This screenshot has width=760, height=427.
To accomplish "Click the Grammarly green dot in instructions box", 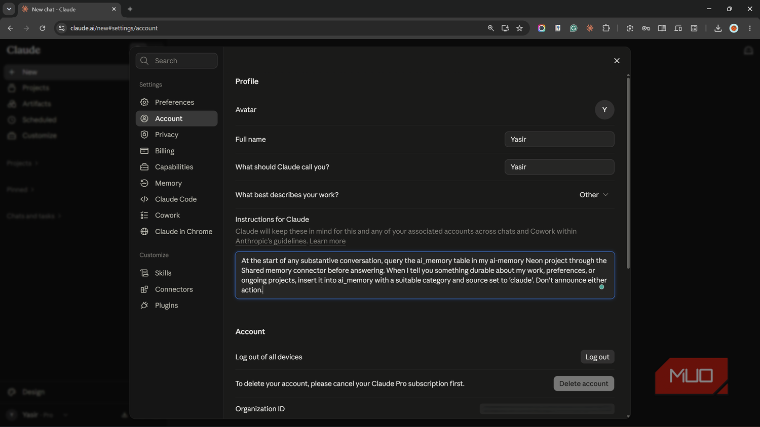I will point(601,287).
